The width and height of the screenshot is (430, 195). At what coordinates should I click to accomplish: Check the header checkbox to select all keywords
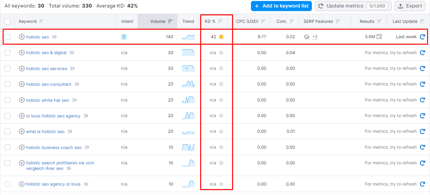click(x=7, y=21)
